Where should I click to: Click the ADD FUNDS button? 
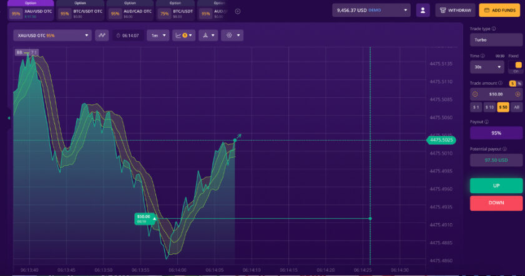(499, 11)
